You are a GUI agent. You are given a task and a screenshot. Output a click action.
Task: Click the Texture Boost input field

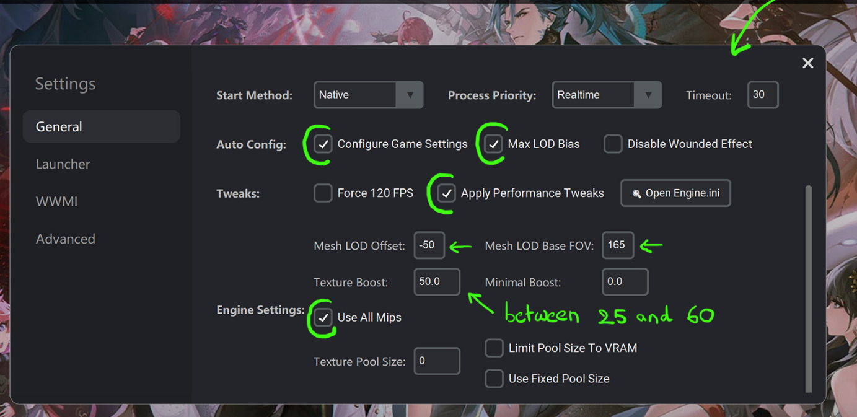[437, 282]
